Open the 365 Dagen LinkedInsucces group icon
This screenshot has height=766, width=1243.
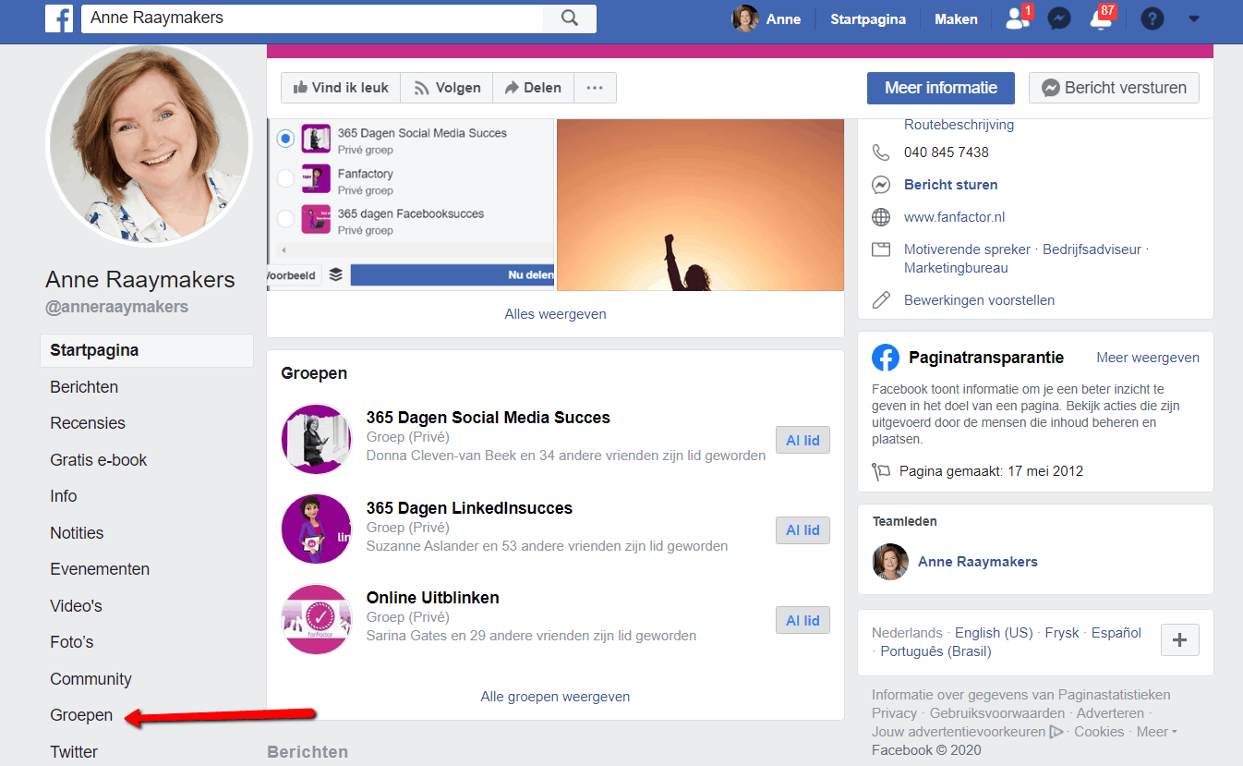point(317,529)
